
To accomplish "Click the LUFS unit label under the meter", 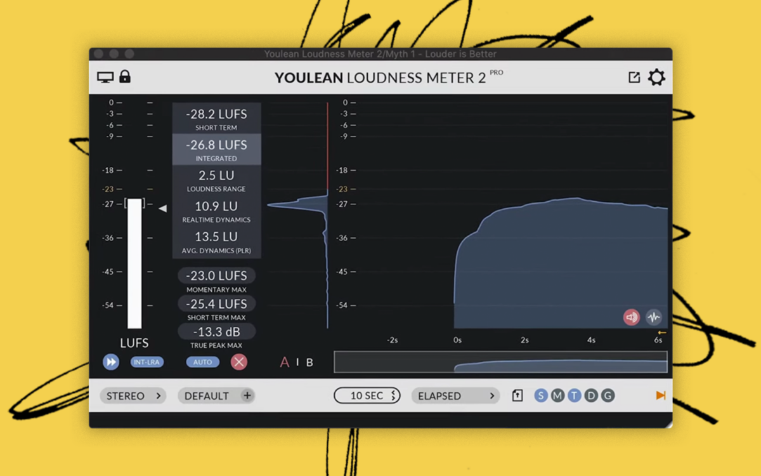I will [x=134, y=343].
